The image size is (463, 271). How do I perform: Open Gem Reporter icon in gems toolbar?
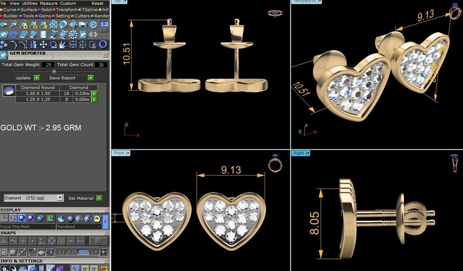pos(83,34)
